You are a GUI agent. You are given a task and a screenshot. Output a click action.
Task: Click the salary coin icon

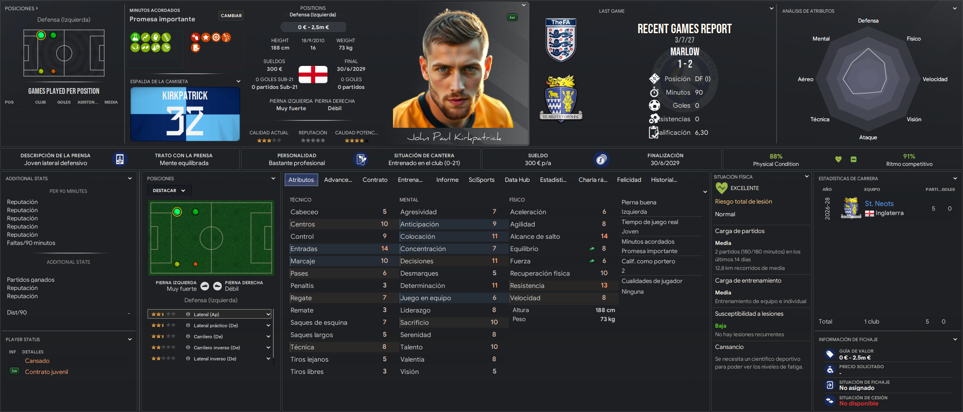click(601, 159)
